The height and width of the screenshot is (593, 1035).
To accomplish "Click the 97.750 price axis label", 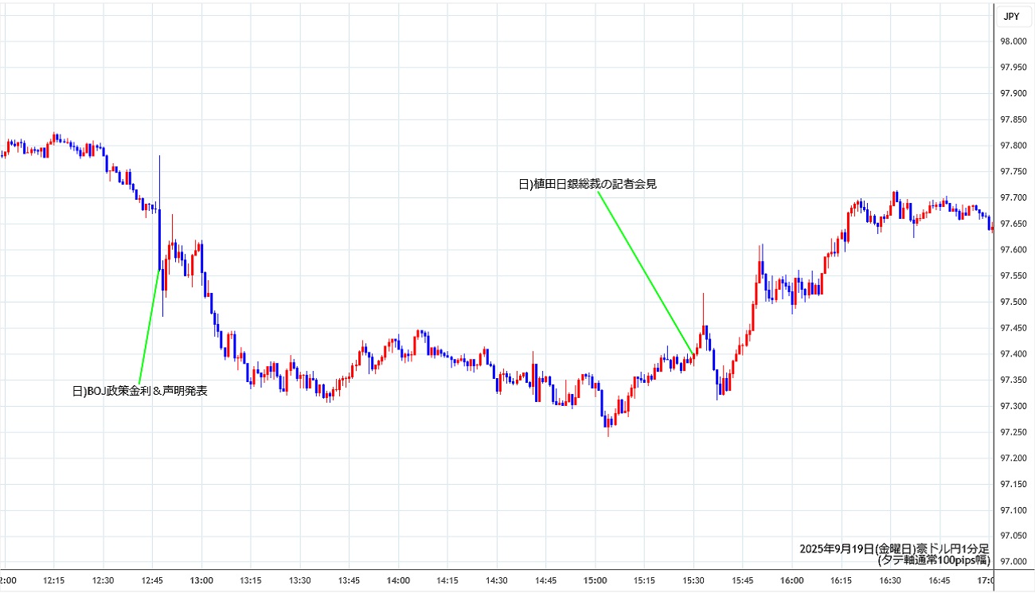I will click(1015, 171).
